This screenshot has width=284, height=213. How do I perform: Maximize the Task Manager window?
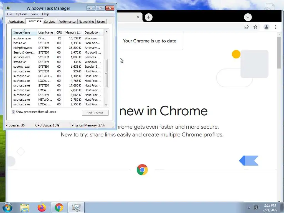(x=100, y=8)
